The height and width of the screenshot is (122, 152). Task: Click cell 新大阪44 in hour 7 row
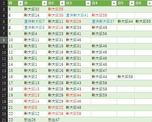[x=125, y=22]
